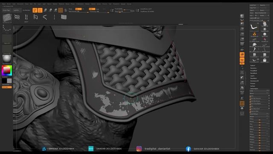Open the Render menu
The image size is (273, 154).
87,4
